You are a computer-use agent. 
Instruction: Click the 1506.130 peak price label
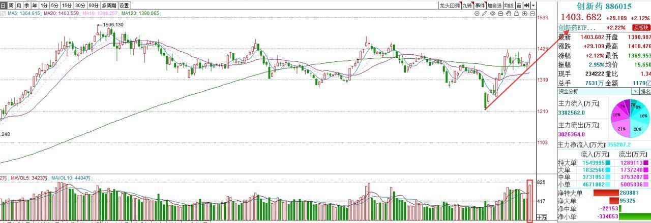pos(113,25)
